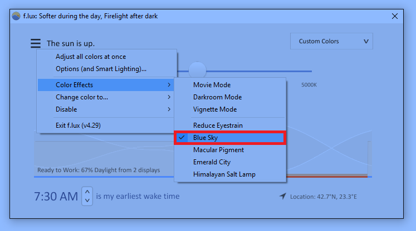Enable Reduce Eyestrain effect

(230, 125)
